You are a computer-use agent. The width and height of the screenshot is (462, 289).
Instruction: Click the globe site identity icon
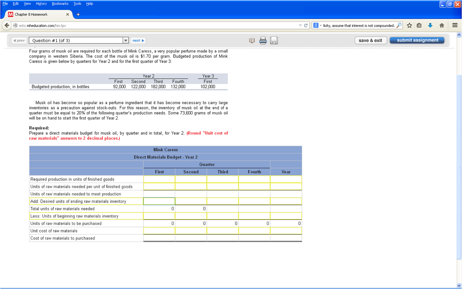coord(15,25)
